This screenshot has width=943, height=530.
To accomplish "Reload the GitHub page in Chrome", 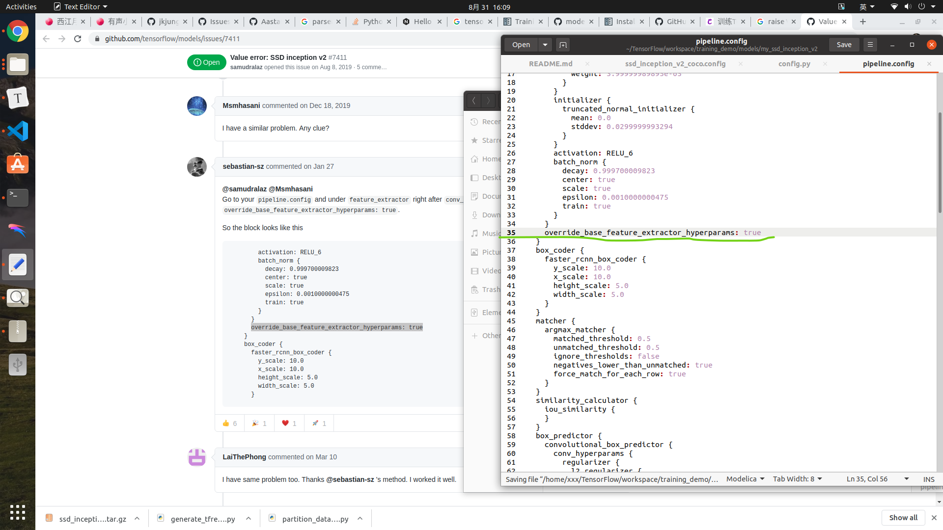I will point(77,39).
